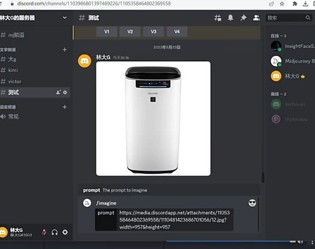Click the discord.com address bar URL
This screenshot has width=315, height=249.
click(94, 4)
